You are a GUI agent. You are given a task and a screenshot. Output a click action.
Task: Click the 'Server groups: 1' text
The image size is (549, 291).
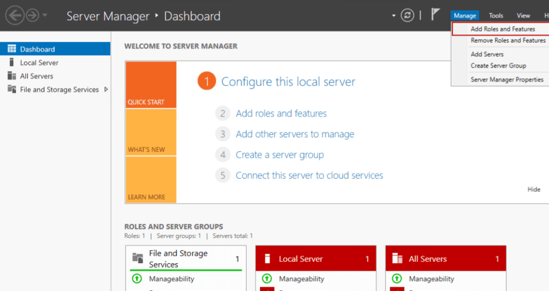[179, 236]
